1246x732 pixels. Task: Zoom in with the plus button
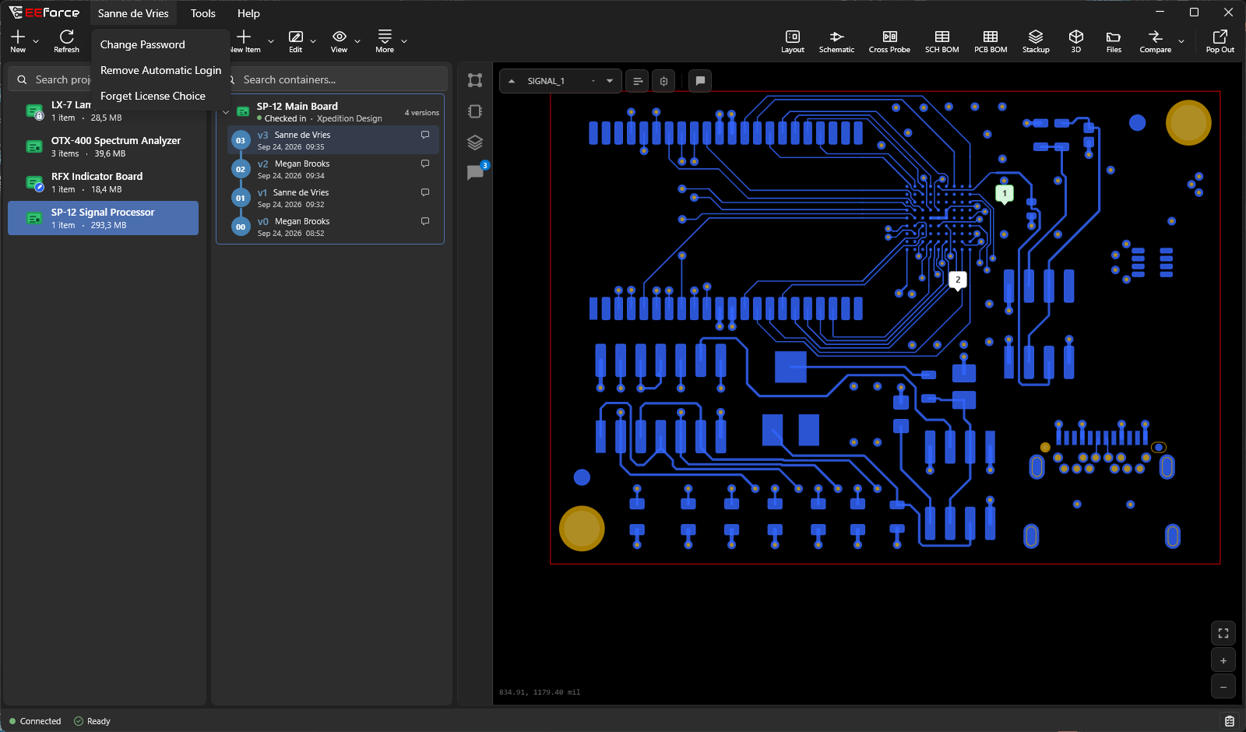click(1223, 660)
